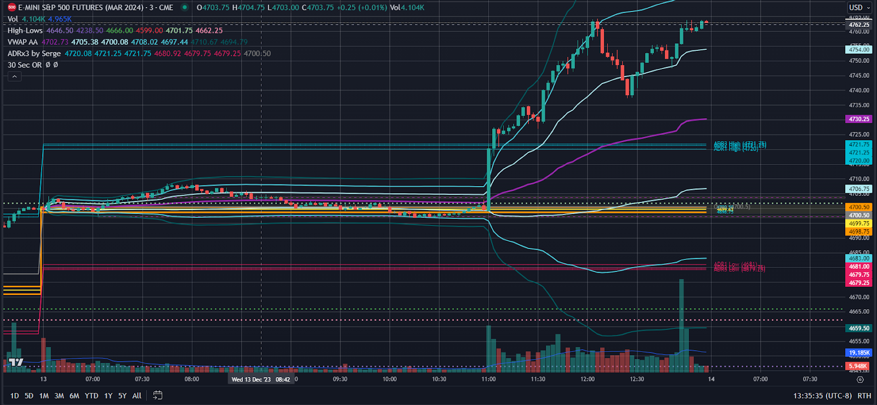The image size is (877, 405).
Task: Click the ADR1 Low (4681) line label
Action: (735, 265)
